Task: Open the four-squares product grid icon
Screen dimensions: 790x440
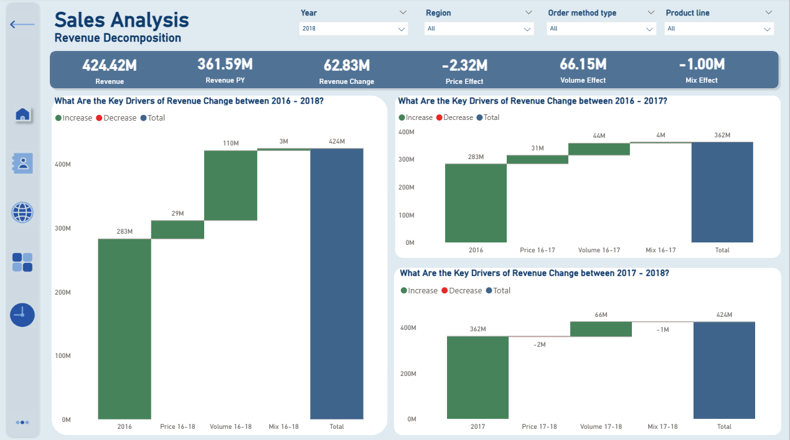Action: click(22, 262)
